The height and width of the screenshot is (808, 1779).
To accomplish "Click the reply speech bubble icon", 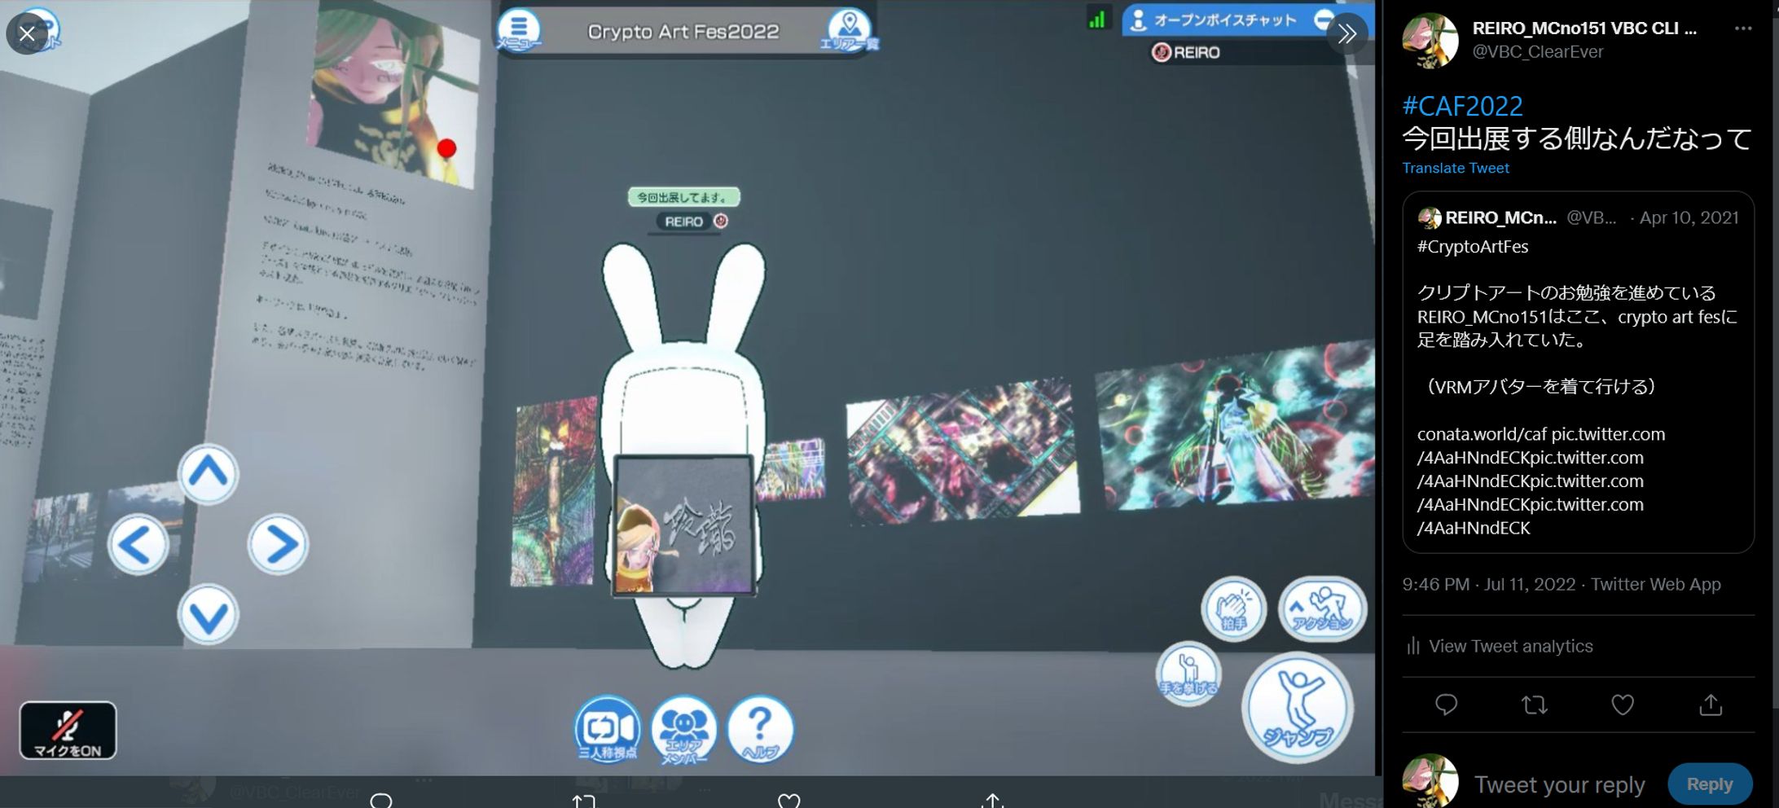I will [x=1446, y=705].
